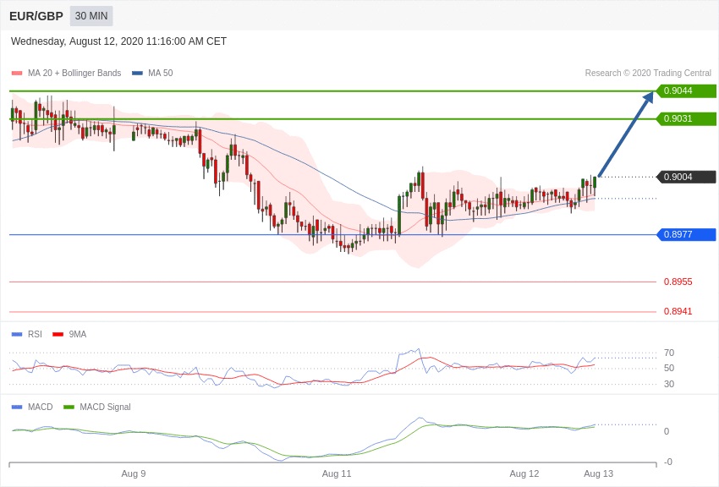719x487 pixels.
Task: Click the red 9MA legend swatch
Action: [58, 335]
